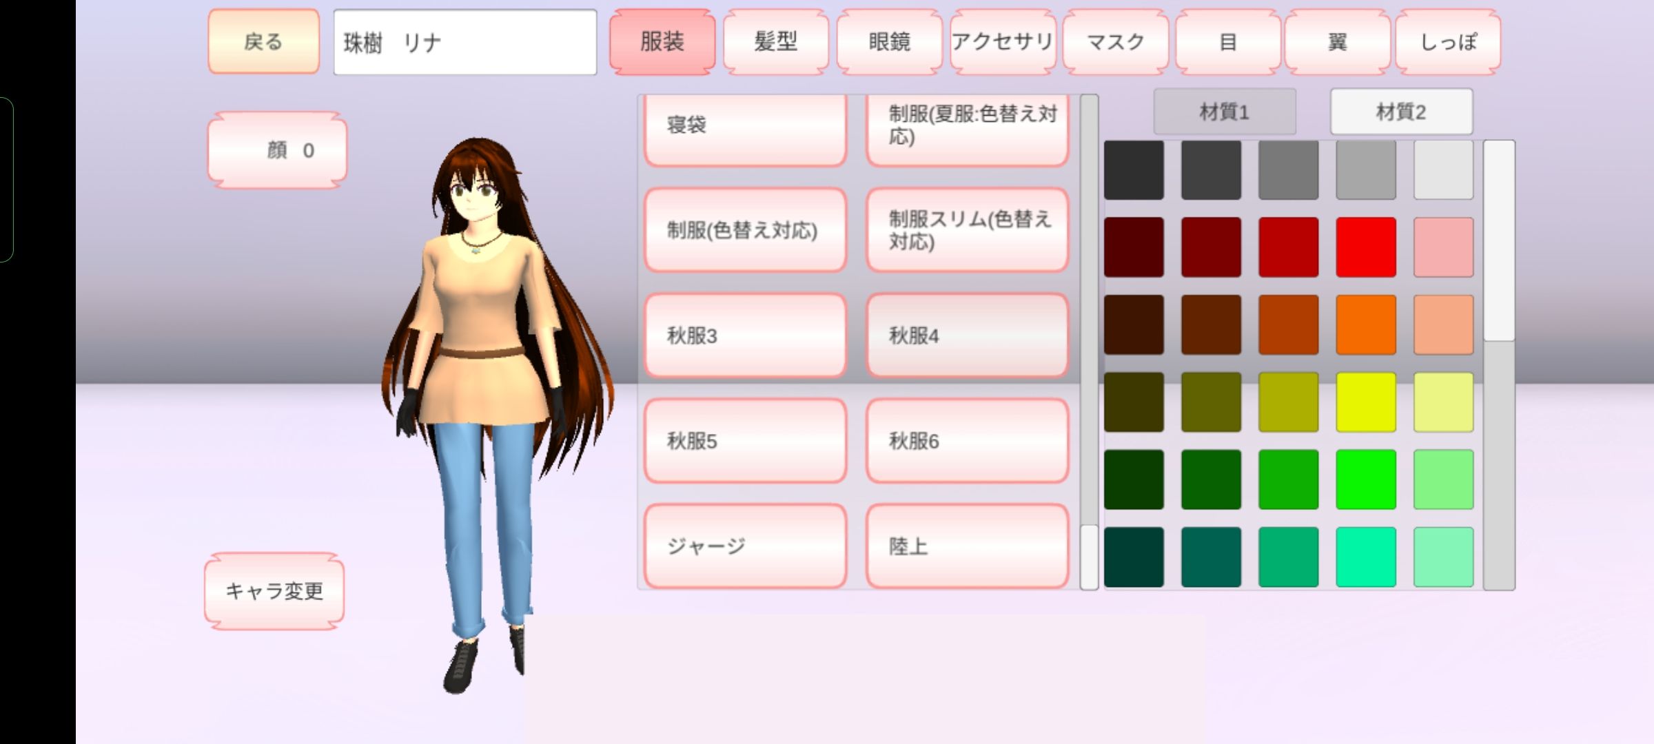This screenshot has width=1654, height=744.
Task: Click the 顔 0 face button
Action: coord(277,150)
